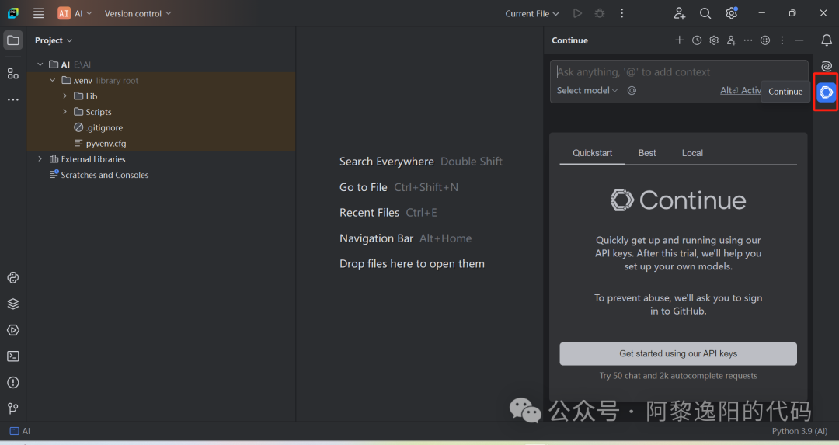Select the .gitignore file

click(x=161, y=127)
